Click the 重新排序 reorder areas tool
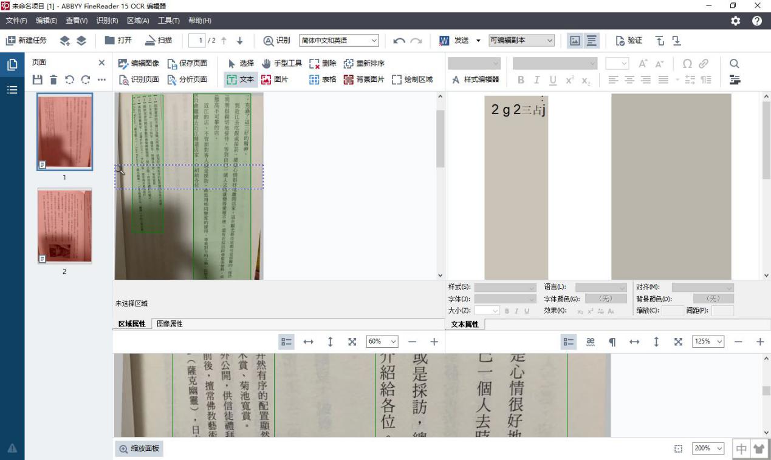The image size is (771, 460). point(364,63)
